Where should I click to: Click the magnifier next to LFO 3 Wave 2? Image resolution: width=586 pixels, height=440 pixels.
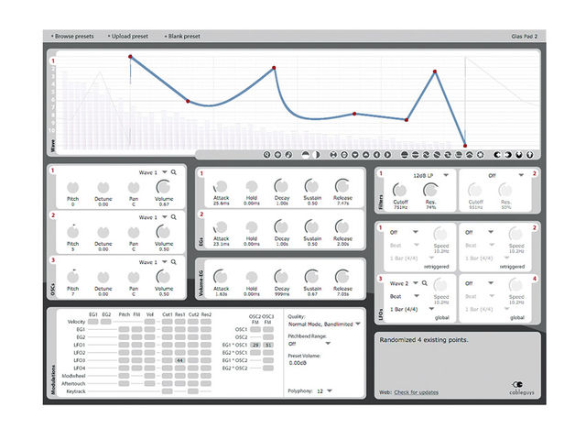coord(425,283)
